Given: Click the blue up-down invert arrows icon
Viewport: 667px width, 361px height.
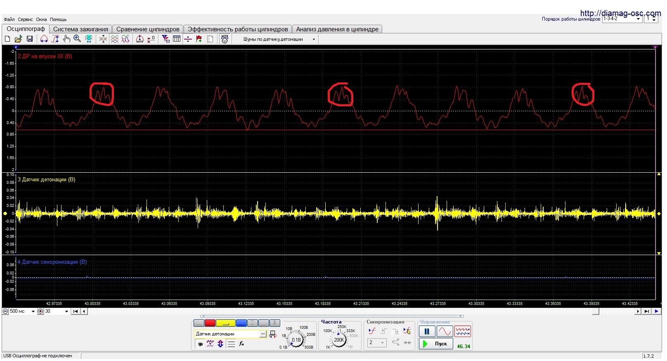Looking at the screenshot, I should pyautogui.click(x=220, y=344).
